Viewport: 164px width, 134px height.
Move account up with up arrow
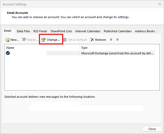[x=111, y=40]
